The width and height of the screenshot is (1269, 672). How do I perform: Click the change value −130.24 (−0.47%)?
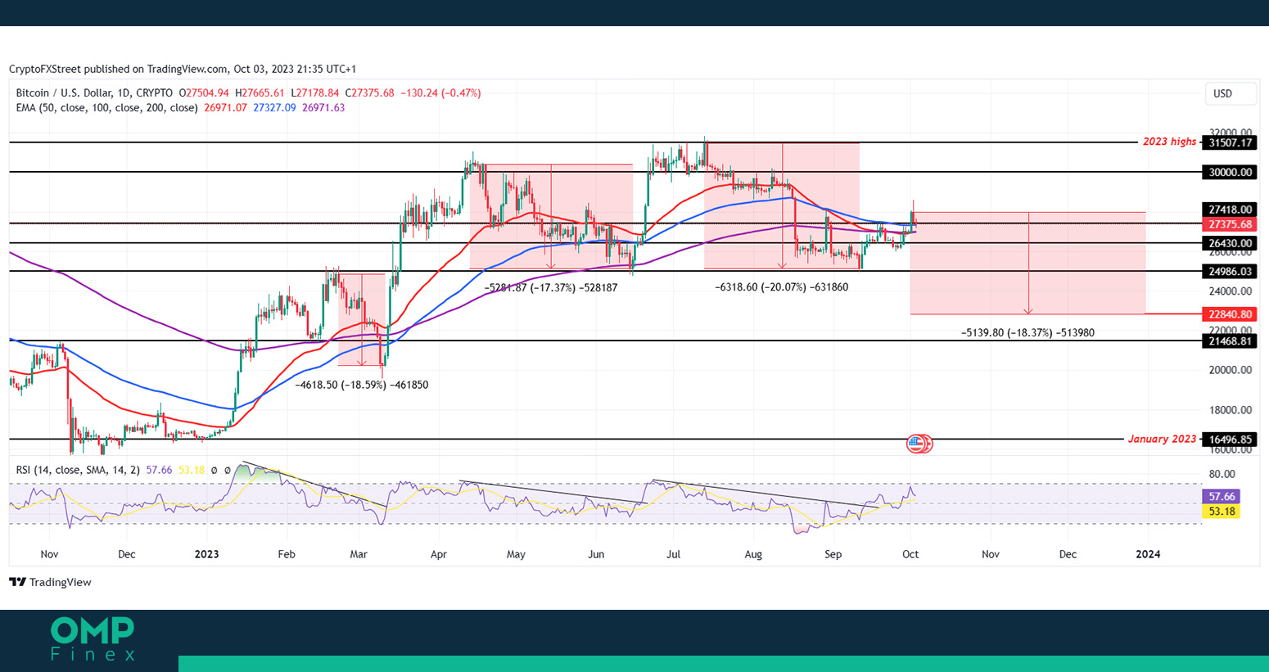tap(440, 93)
